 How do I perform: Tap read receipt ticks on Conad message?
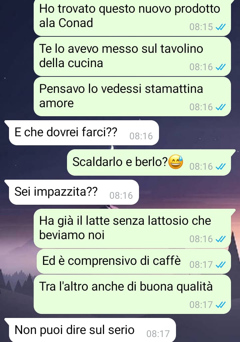click(220, 27)
